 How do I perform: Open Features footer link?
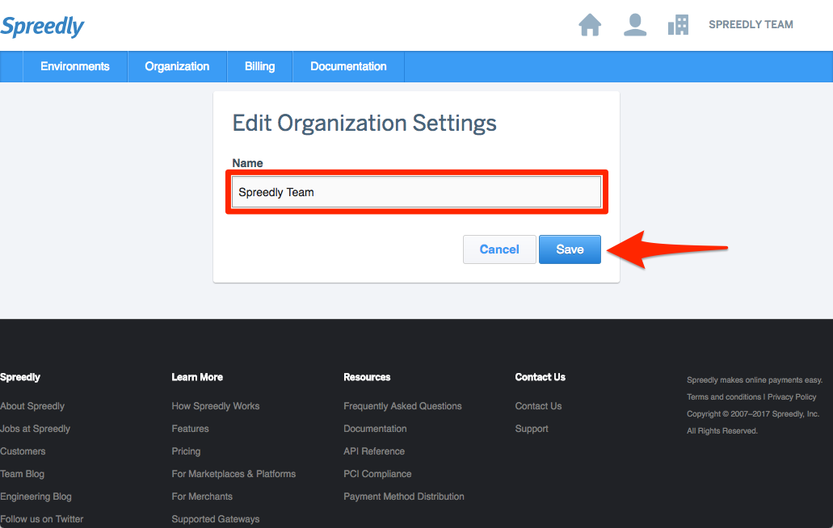[190, 429]
